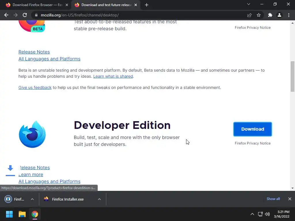The width and height of the screenshot is (295, 221).
Task: Close the downloads bar
Action: tap(290, 199)
